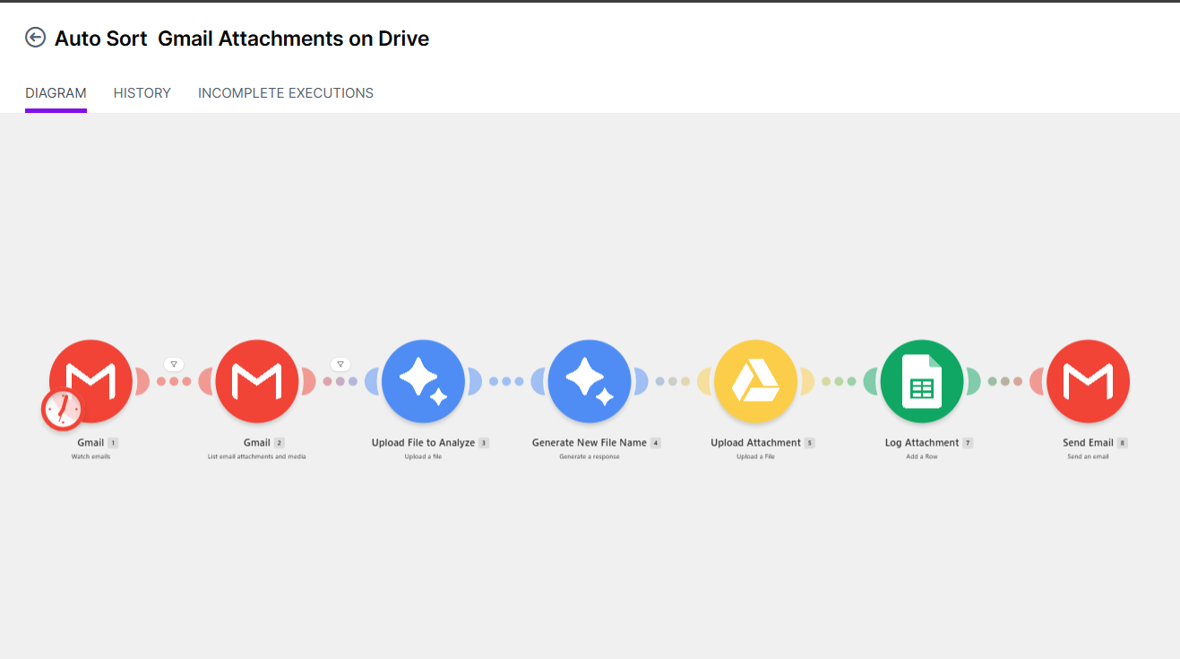Open the Gmail List email attachments module

(x=257, y=381)
